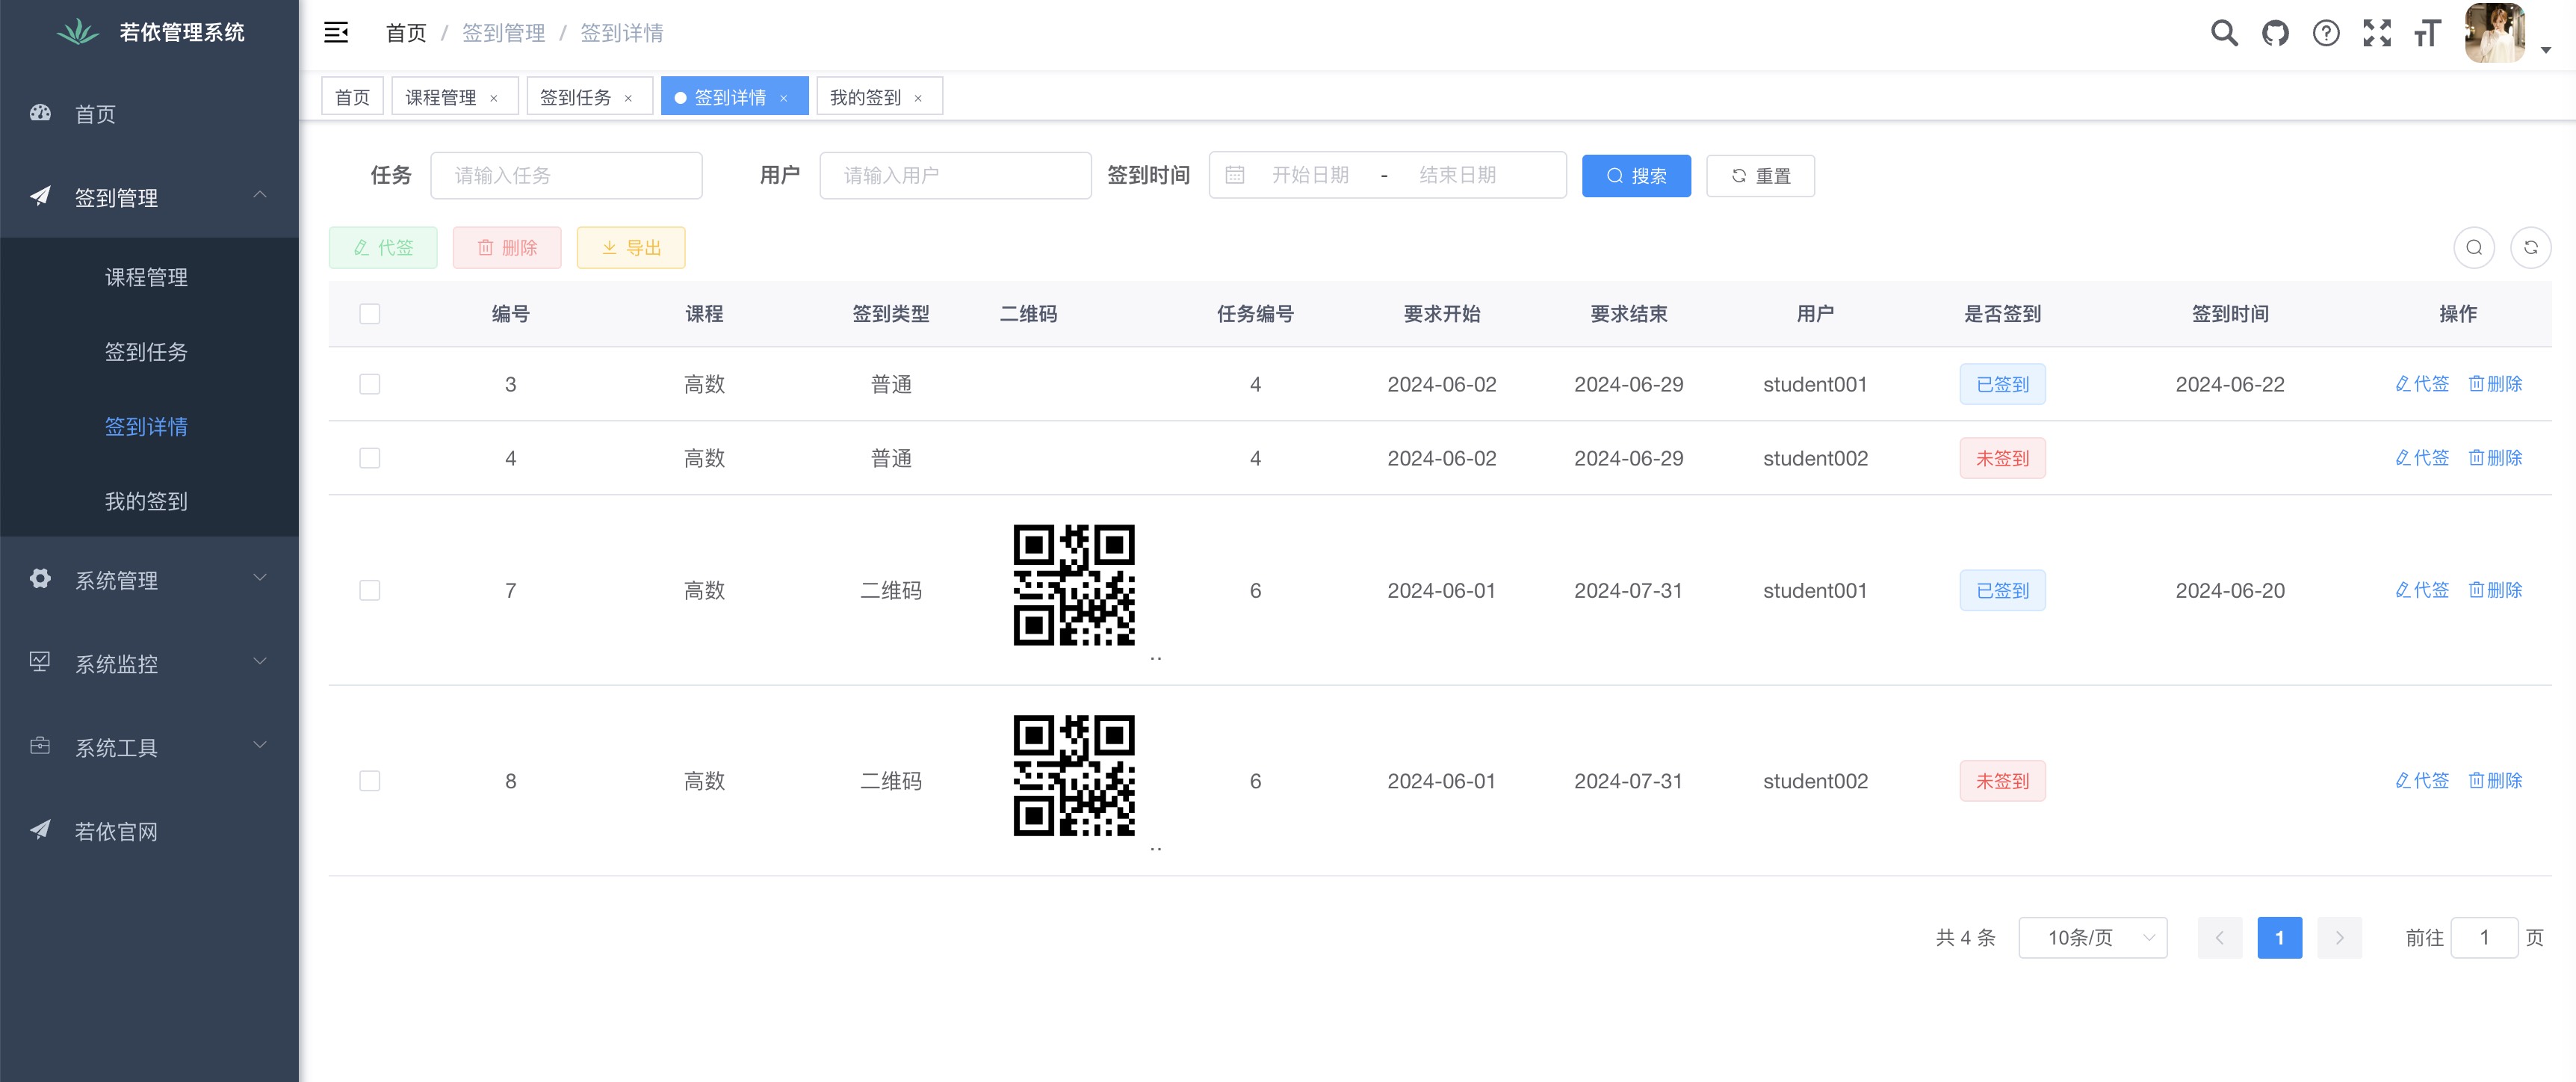
Task: Switch to the 我的签到 tab
Action: pos(865,97)
